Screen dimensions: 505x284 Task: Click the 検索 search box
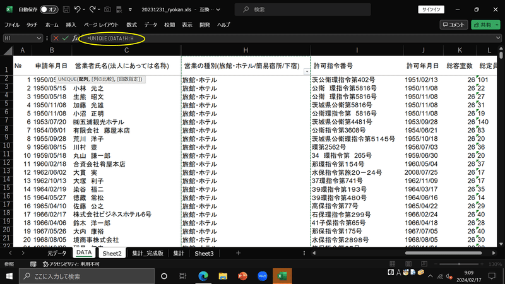[x=303, y=9]
